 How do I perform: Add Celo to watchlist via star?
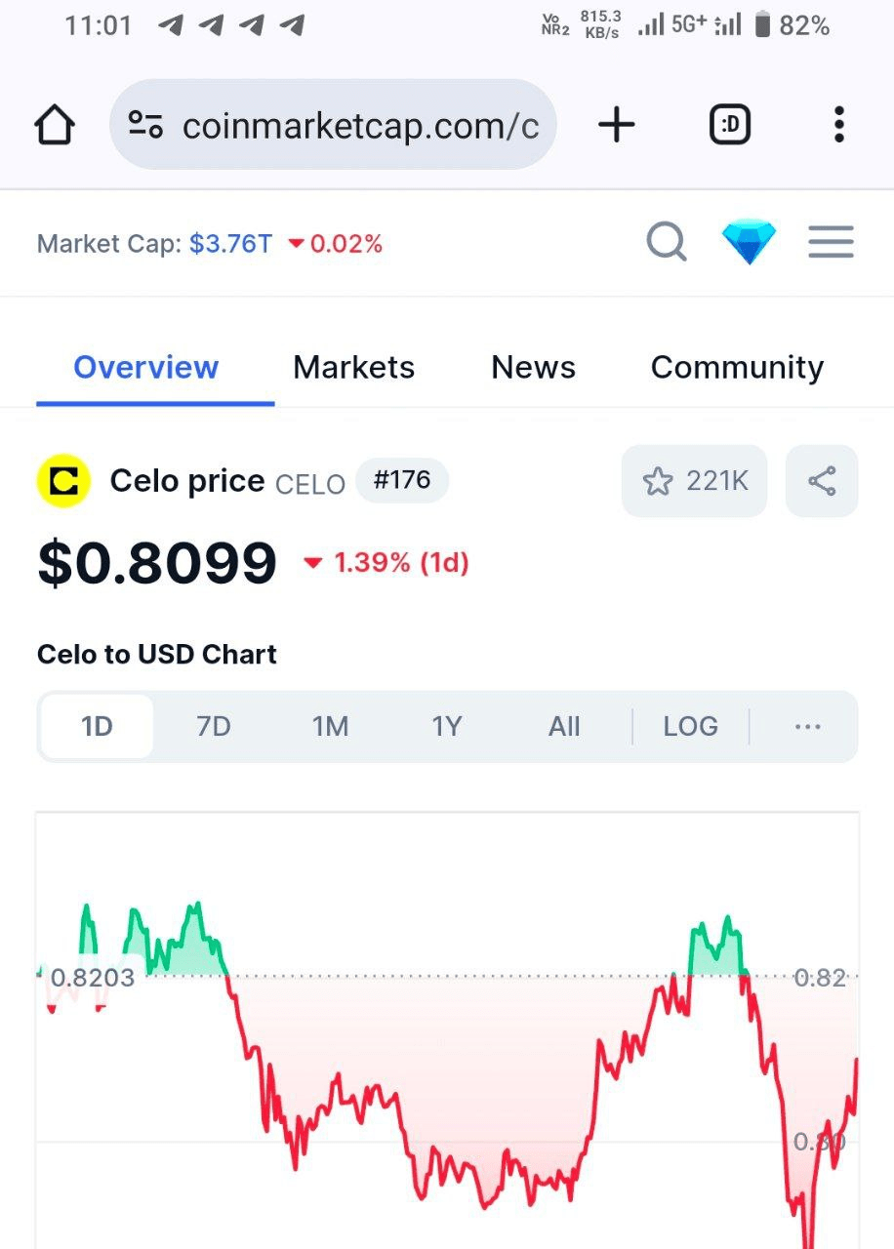694,481
